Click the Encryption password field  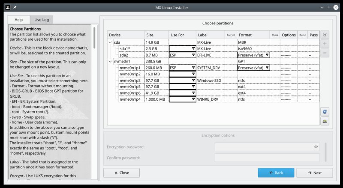[x=267, y=147]
